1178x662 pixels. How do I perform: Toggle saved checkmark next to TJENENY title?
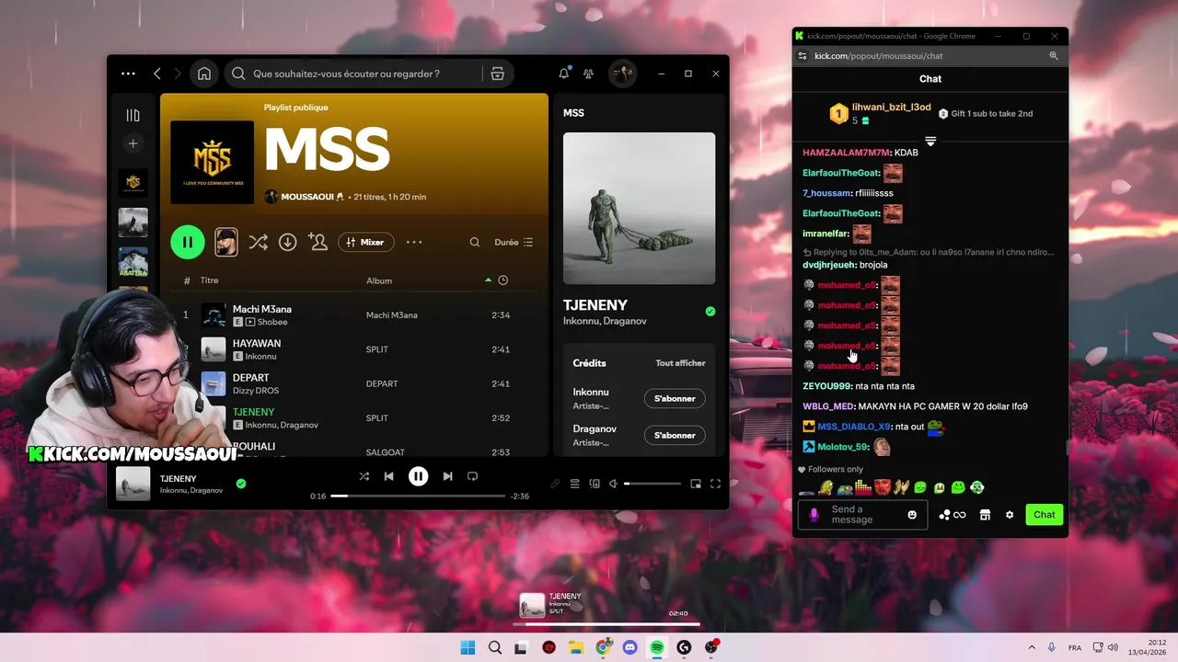coord(710,312)
